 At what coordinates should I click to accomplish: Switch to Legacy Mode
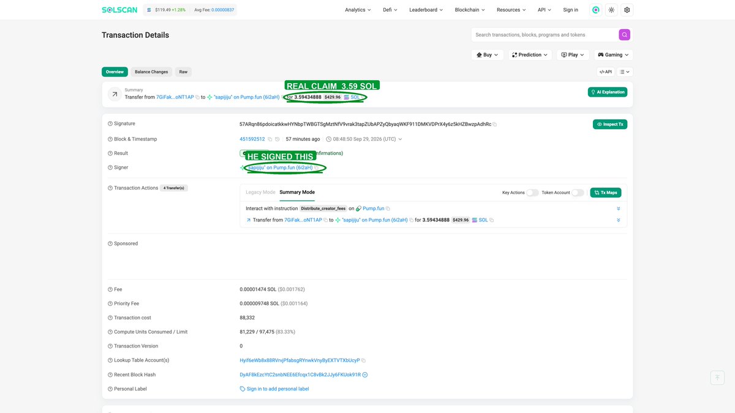tap(260, 192)
